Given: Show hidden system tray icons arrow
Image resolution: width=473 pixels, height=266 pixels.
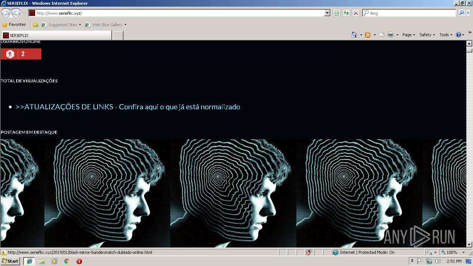Looking at the screenshot, I should pyautogui.click(x=412, y=261).
